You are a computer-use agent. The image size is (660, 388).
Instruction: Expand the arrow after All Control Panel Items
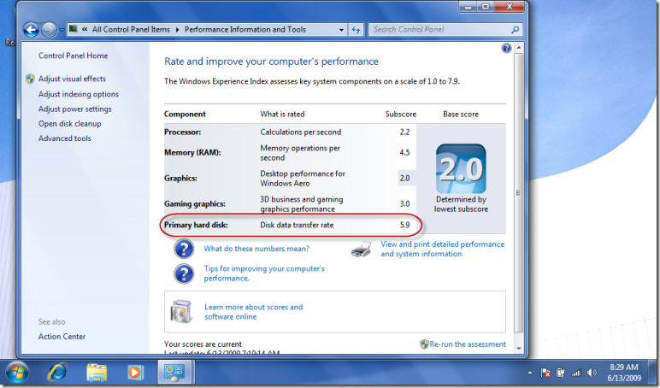[177, 29]
